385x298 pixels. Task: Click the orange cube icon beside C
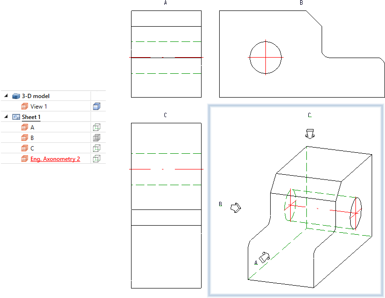tap(25, 149)
